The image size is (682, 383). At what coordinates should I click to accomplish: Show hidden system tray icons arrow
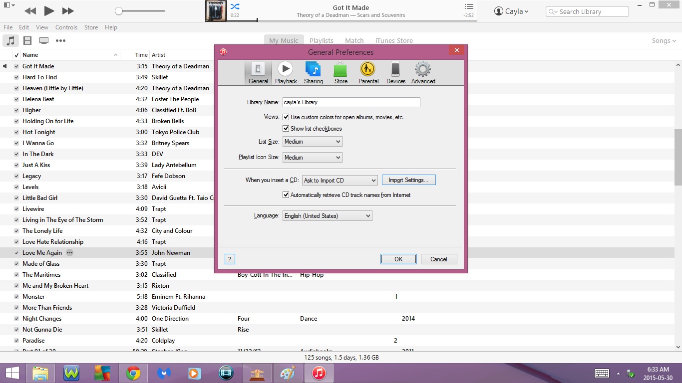coord(618,374)
